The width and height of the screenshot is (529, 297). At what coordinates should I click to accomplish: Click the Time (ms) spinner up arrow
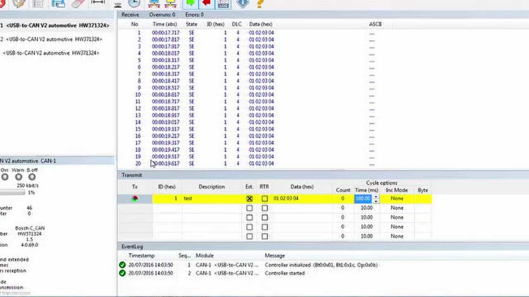(376, 196)
